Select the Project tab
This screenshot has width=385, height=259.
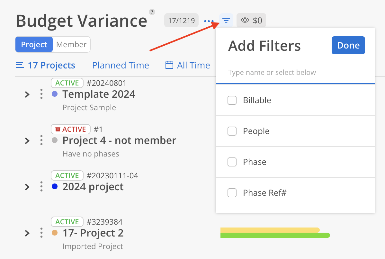point(34,45)
